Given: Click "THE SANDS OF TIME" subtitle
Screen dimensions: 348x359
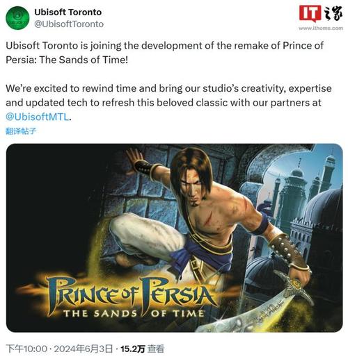Looking at the screenshot, I should 134,313.
